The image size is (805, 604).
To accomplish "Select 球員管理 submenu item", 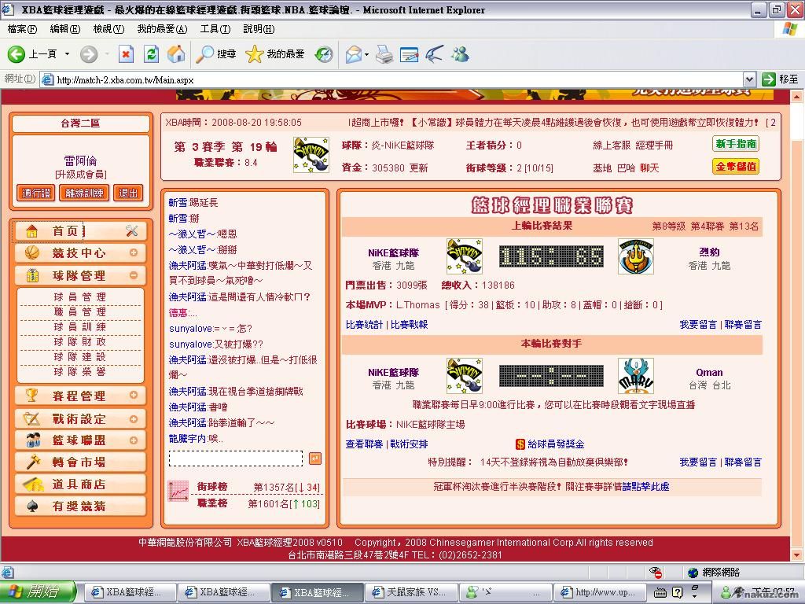I will coord(79,296).
